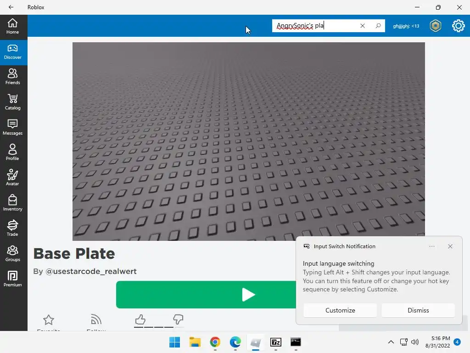Open the Catalog shop

(x=12, y=102)
